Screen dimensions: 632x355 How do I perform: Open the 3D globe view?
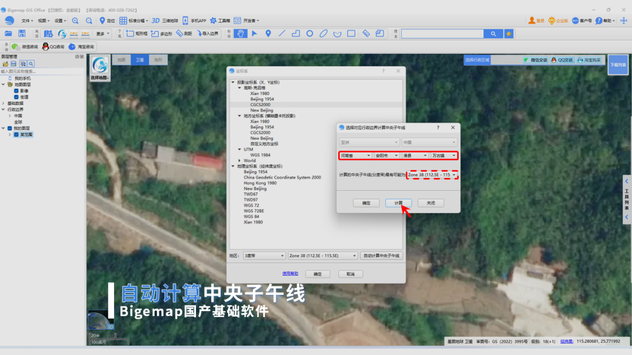pos(164,20)
